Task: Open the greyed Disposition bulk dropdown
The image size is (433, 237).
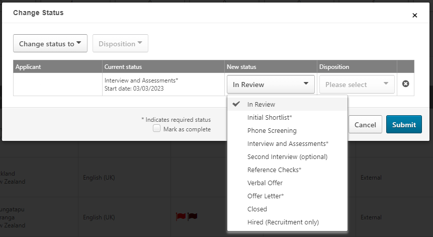Action: click(x=120, y=43)
